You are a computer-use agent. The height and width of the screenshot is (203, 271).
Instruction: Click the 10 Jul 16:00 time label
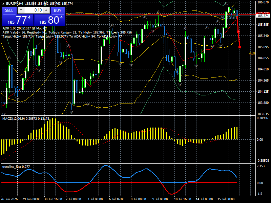(x=183, y=199)
